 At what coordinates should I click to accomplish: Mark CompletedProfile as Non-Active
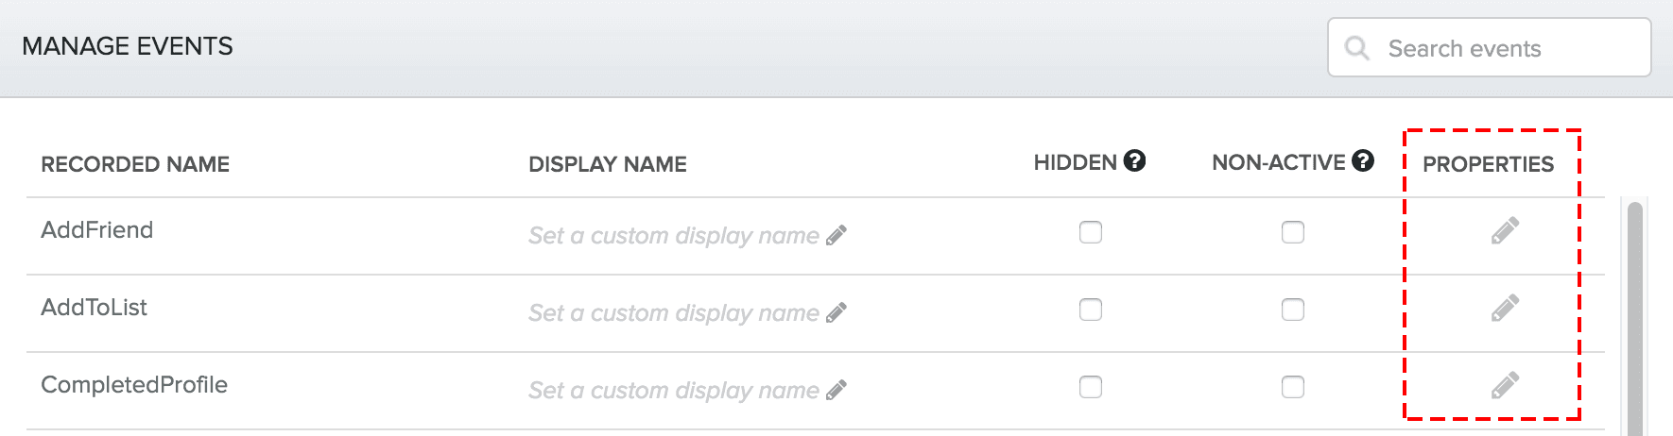1292,387
